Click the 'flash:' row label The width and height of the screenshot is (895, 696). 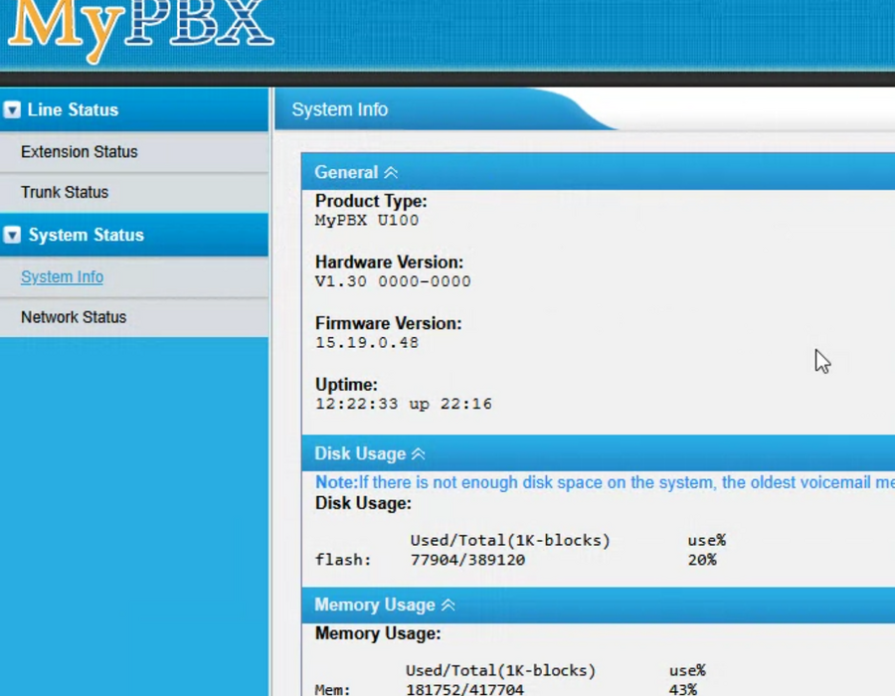pos(343,560)
